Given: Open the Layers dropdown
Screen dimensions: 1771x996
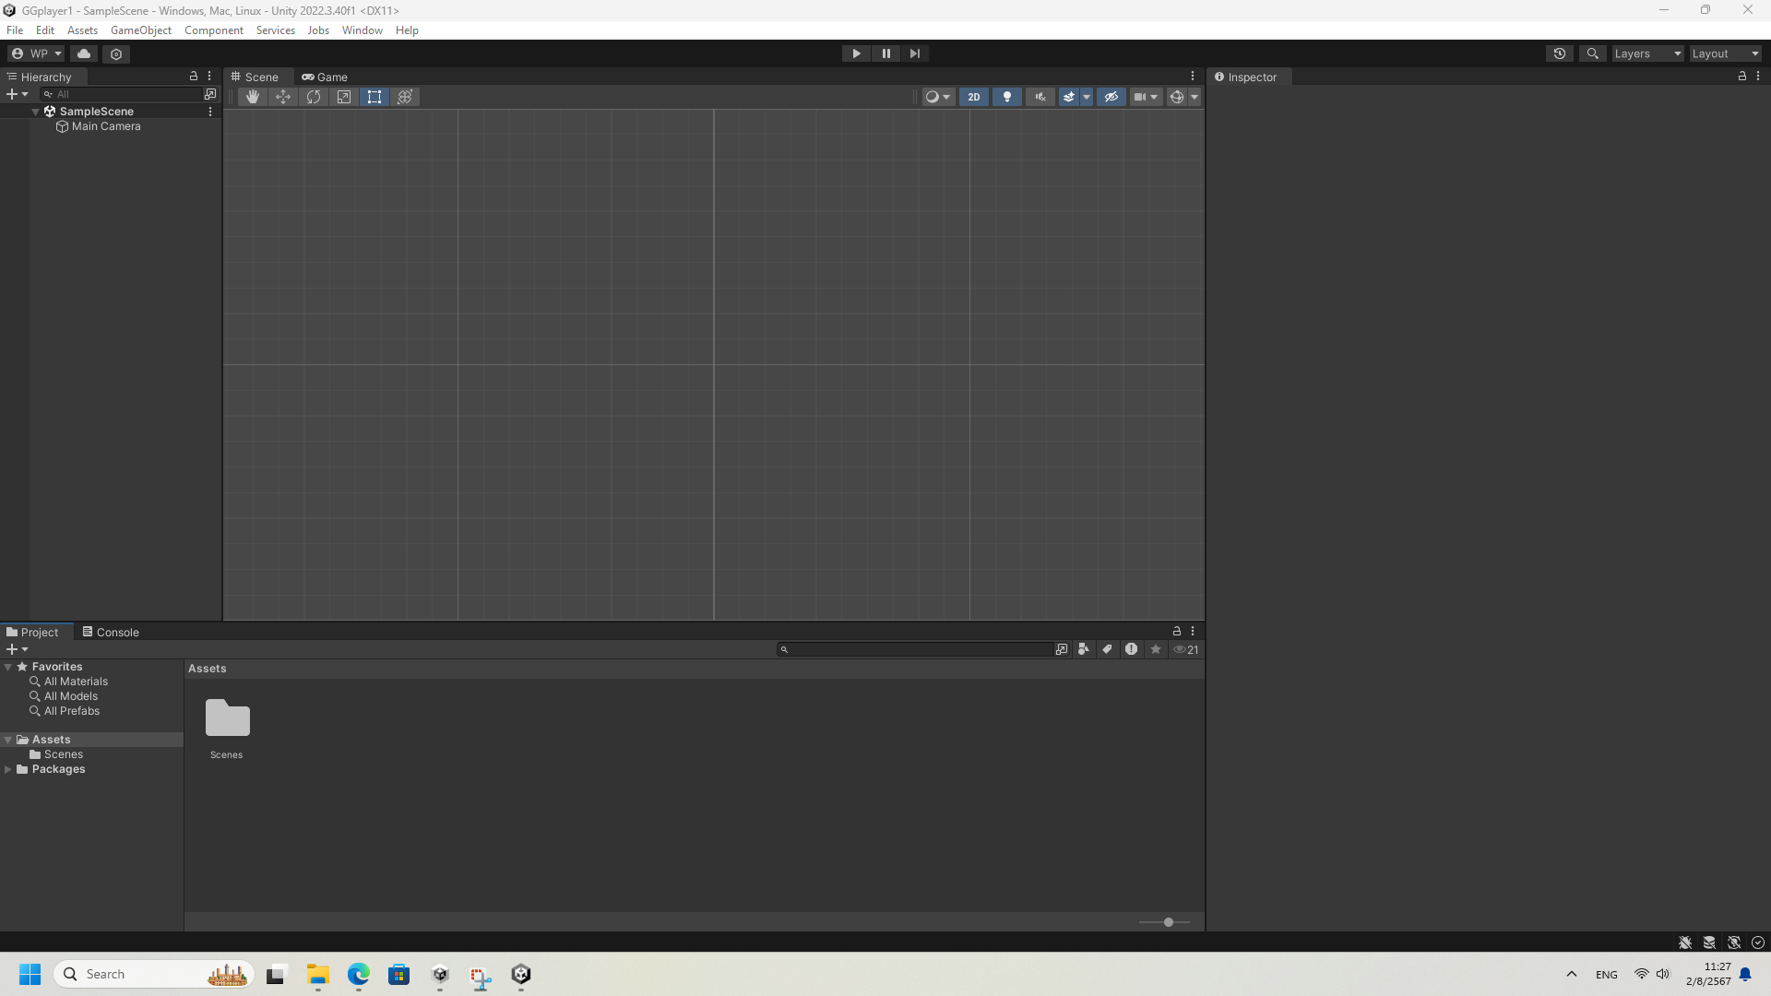Looking at the screenshot, I should [x=1647, y=53].
